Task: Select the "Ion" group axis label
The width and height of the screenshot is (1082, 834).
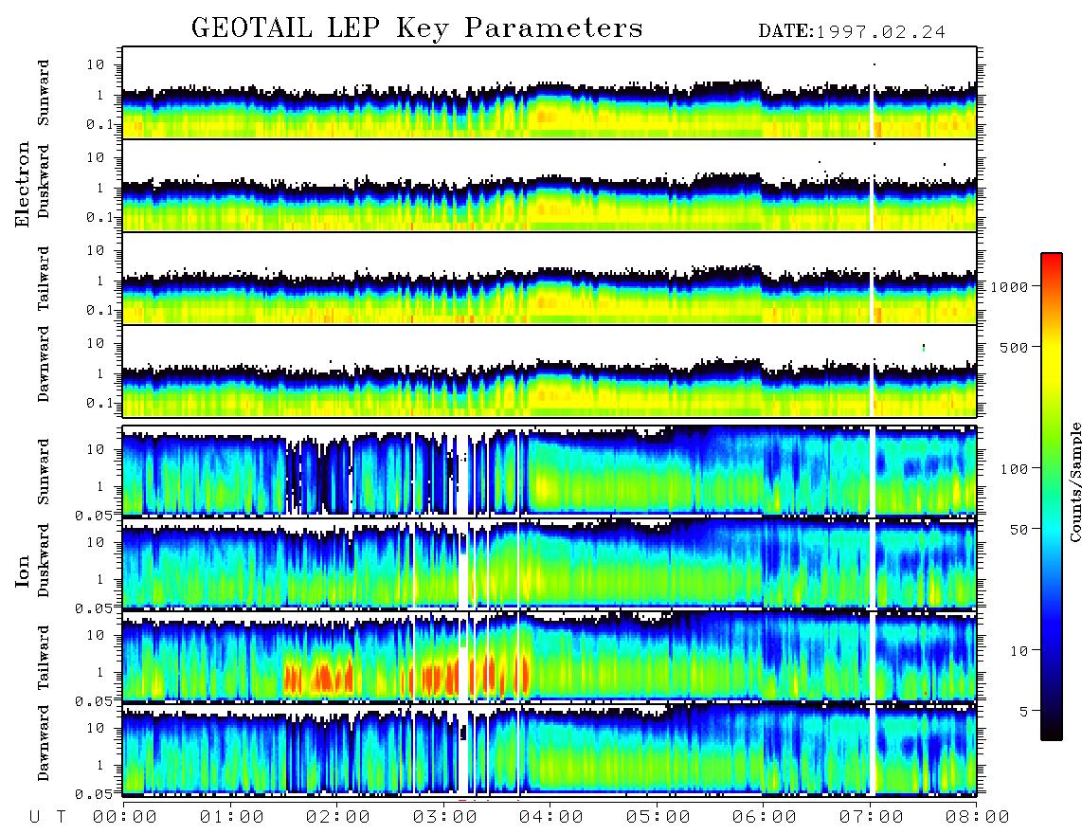Action: [x=23, y=571]
